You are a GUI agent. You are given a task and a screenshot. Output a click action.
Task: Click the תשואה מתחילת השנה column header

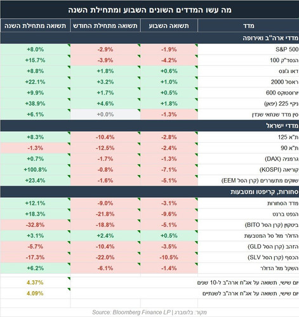point(35,25)
